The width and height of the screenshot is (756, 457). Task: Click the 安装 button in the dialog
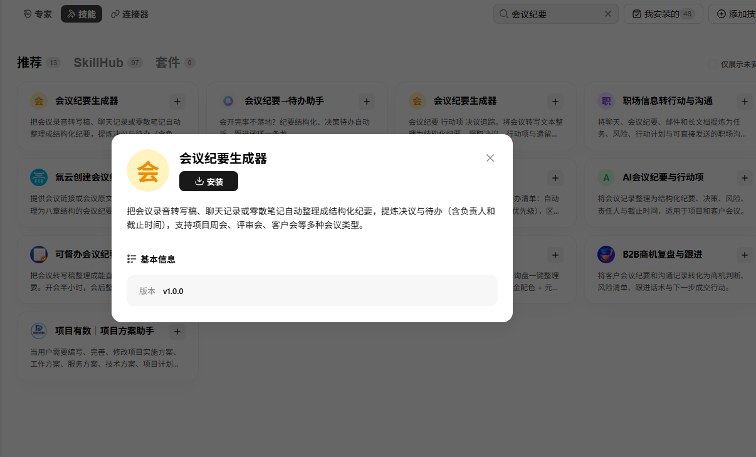coord(209,181)
